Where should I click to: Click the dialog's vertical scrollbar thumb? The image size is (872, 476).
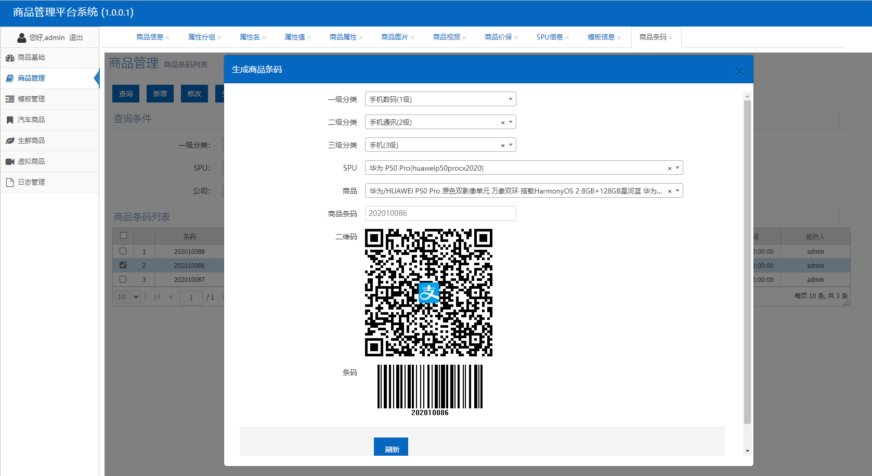(747, 262)
